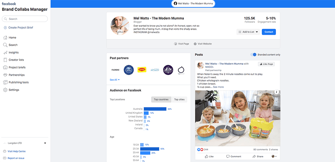Click the globe icon beside Visit Website

click(195, 44)
